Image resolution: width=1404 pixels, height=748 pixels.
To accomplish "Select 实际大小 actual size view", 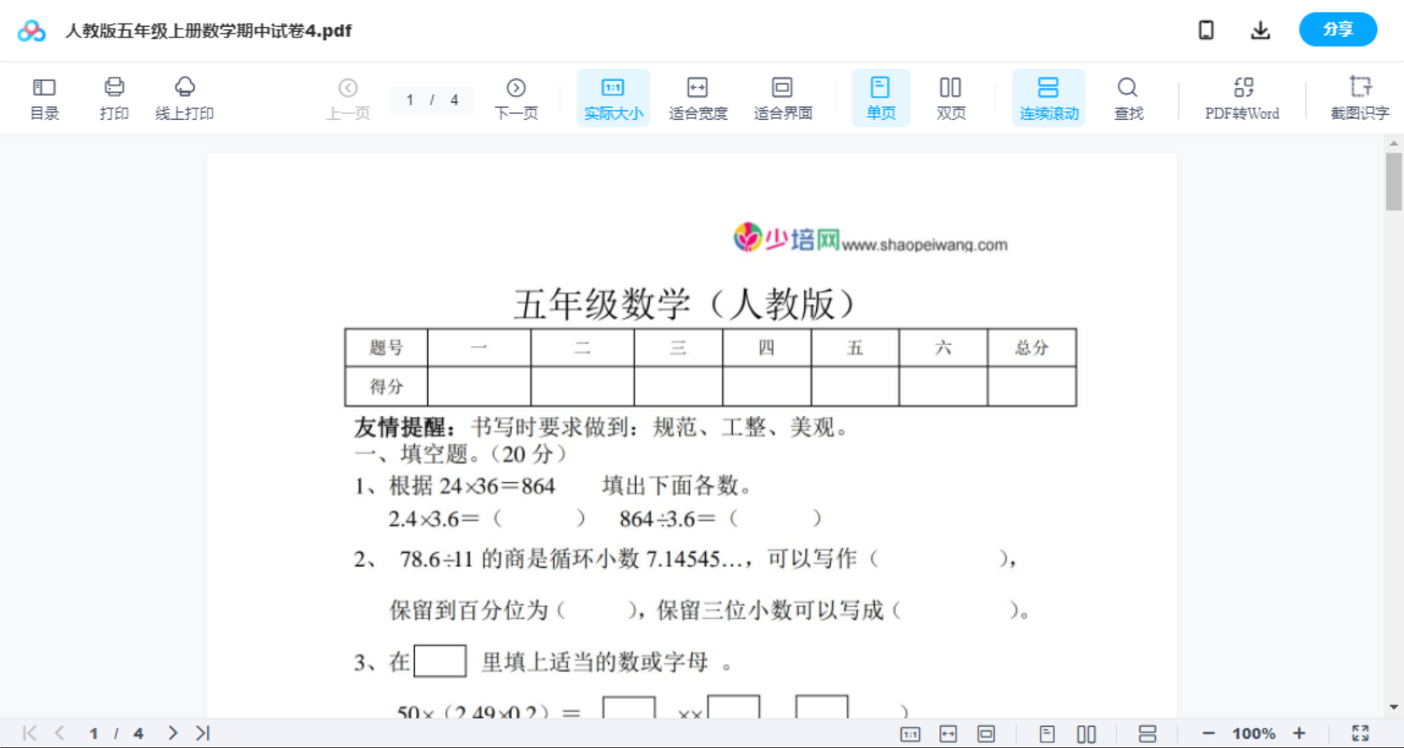I will pyautogui.click(x=613, y=99).
